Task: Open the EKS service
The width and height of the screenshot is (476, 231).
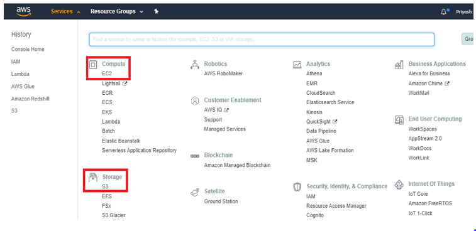Action: point(107,112)
